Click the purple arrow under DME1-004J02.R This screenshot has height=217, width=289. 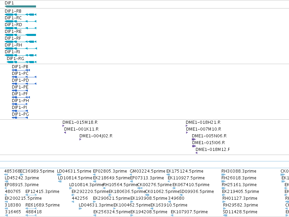tap(80, 139)
